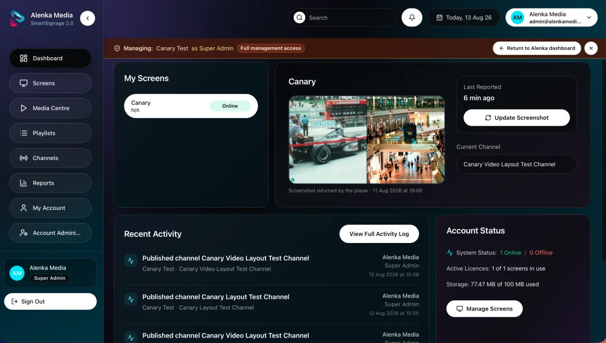Go to My Account in sidebar

(x=50, y=208)
